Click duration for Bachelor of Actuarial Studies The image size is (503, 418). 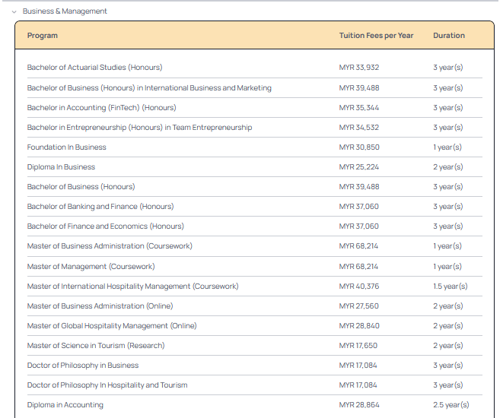click(x=447, y=68)
